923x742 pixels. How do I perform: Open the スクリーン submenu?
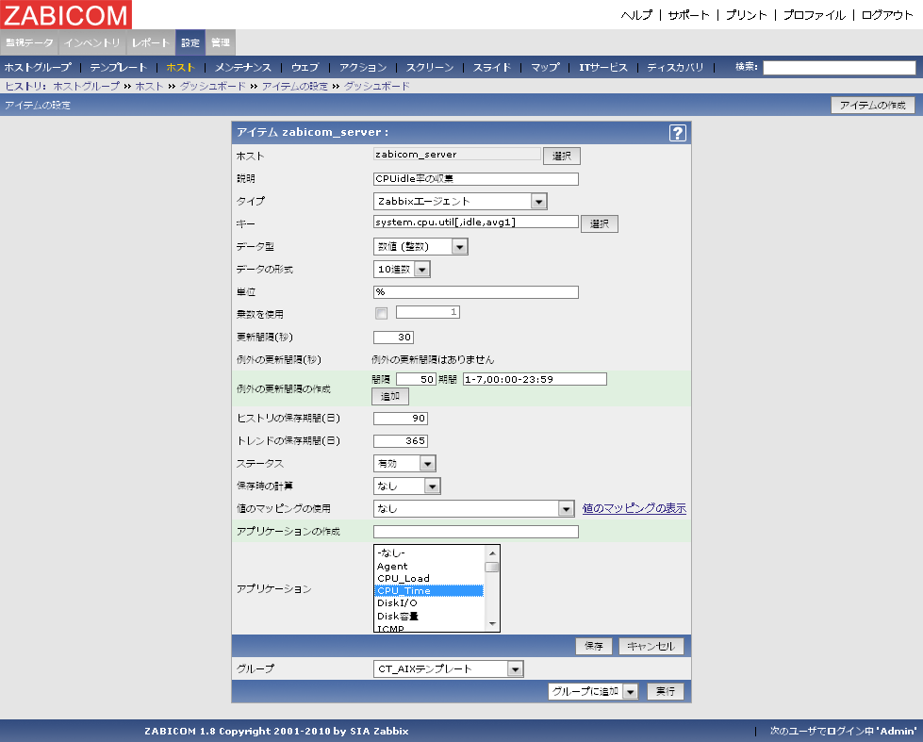click(x=430, y=67)
